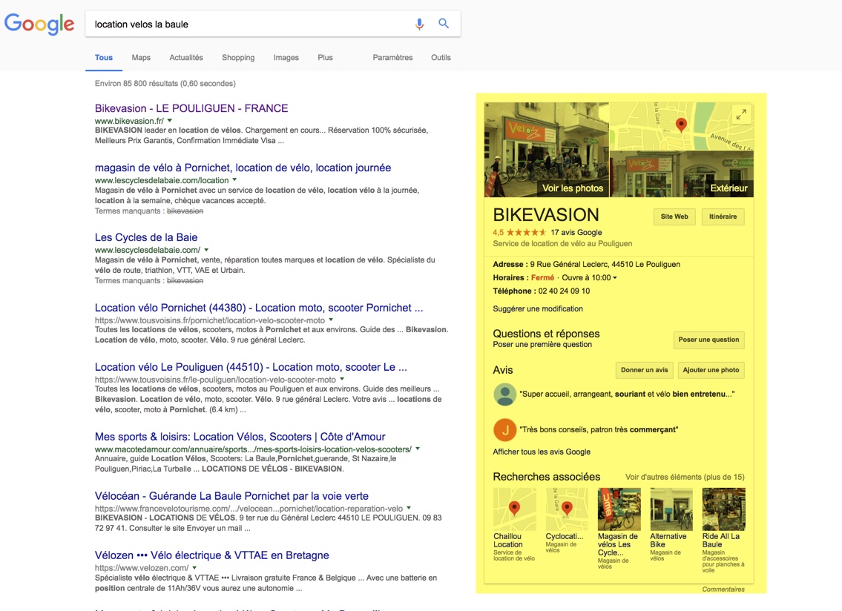Screen dimensions: 842x611
Task: Switch to the Tous tab
Action: pyautogui.click(x=104, y=57)
